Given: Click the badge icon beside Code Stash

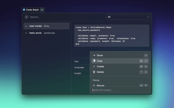Looking at the screenshot, I should point(42,10).
